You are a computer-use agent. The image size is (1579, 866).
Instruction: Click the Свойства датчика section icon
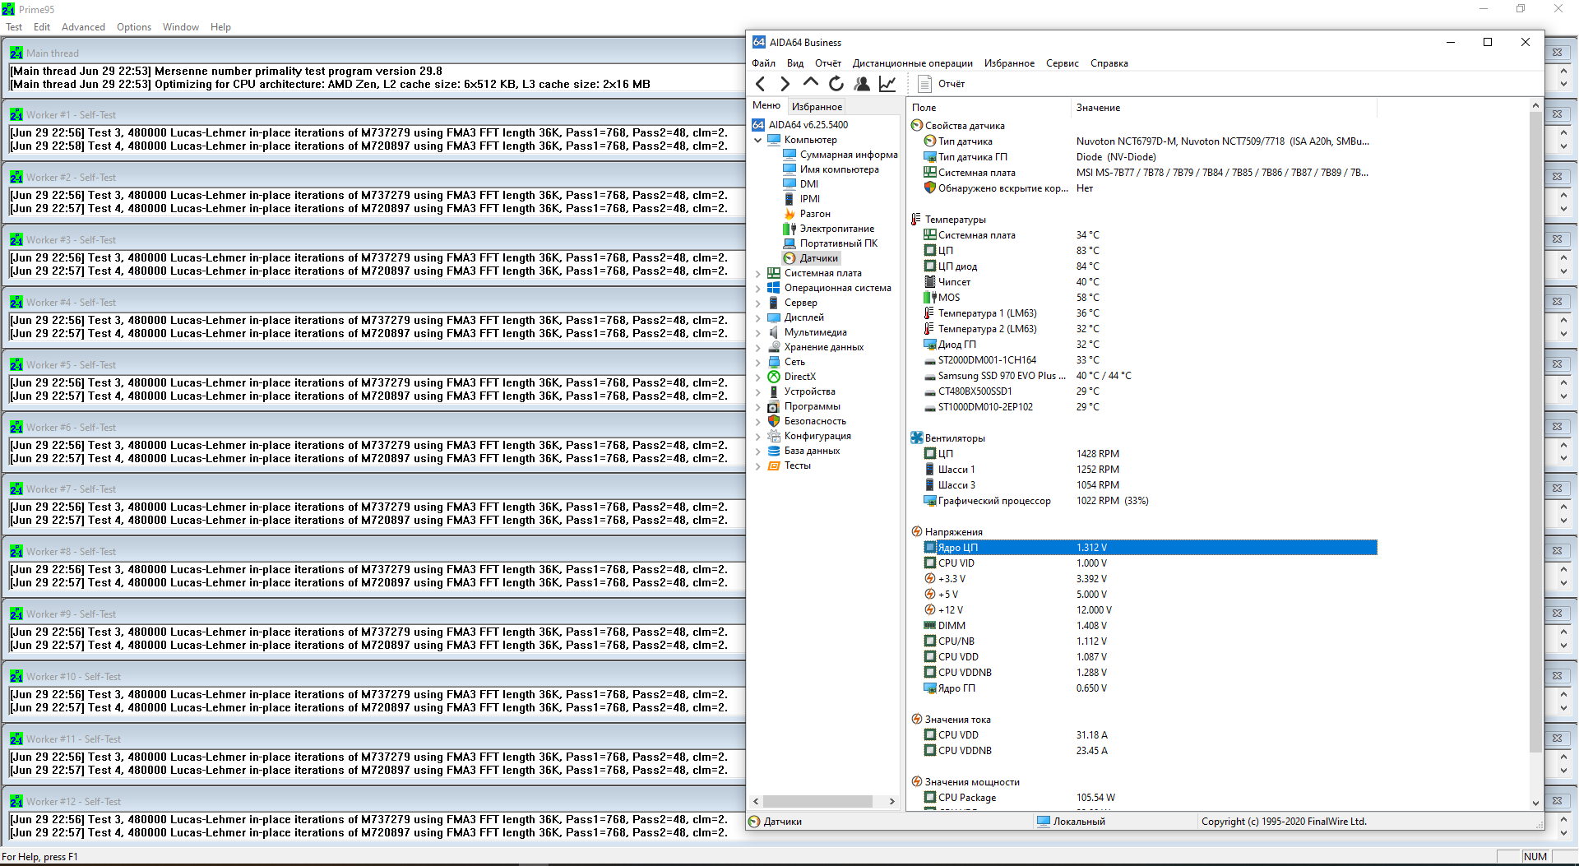point(916,126)
